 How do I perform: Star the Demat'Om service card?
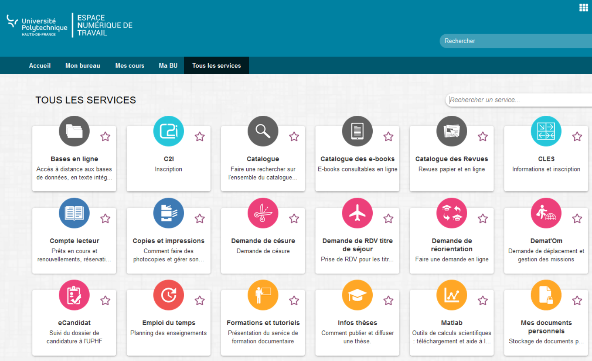pyautogui.click(x=577, y=219)
